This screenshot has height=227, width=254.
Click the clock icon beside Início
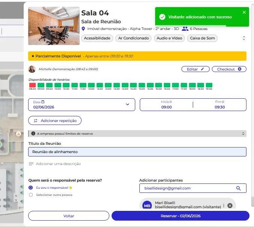(x=171, y=102)
